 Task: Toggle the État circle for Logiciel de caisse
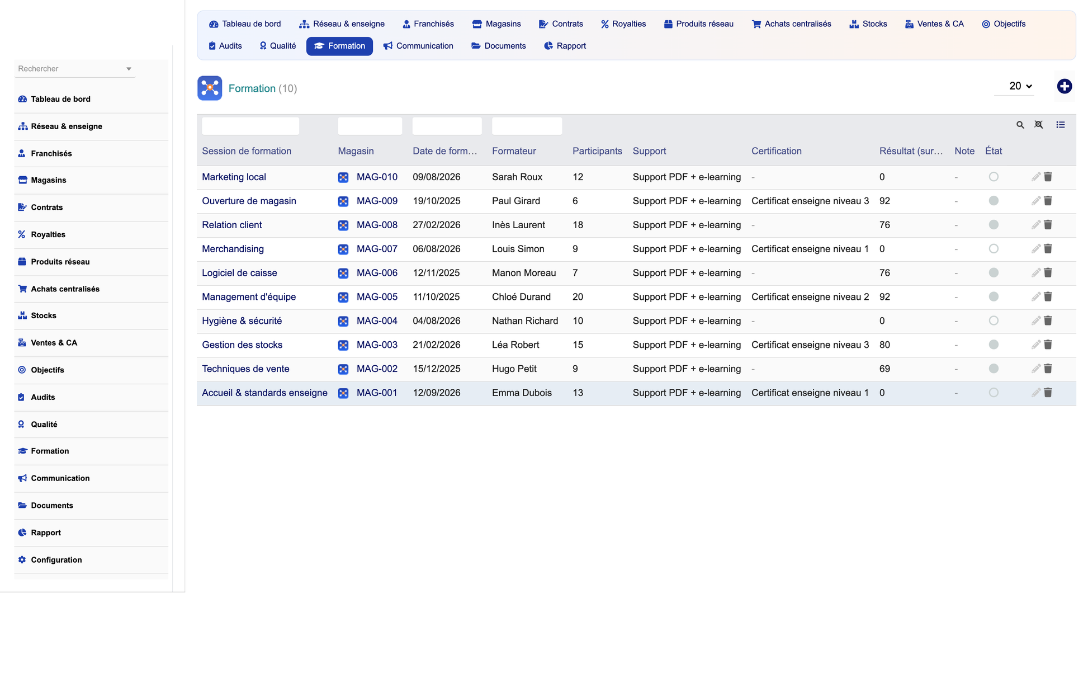[x=993, y=273]
